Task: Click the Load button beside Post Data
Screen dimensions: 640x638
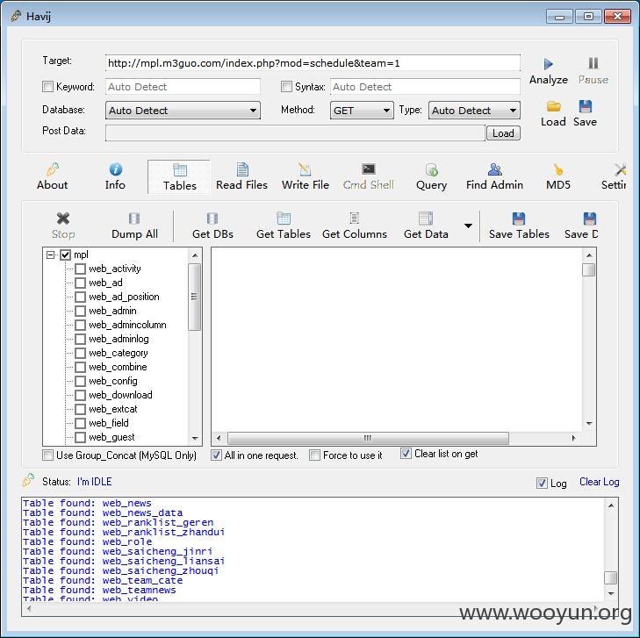Action: pos(503,133)
